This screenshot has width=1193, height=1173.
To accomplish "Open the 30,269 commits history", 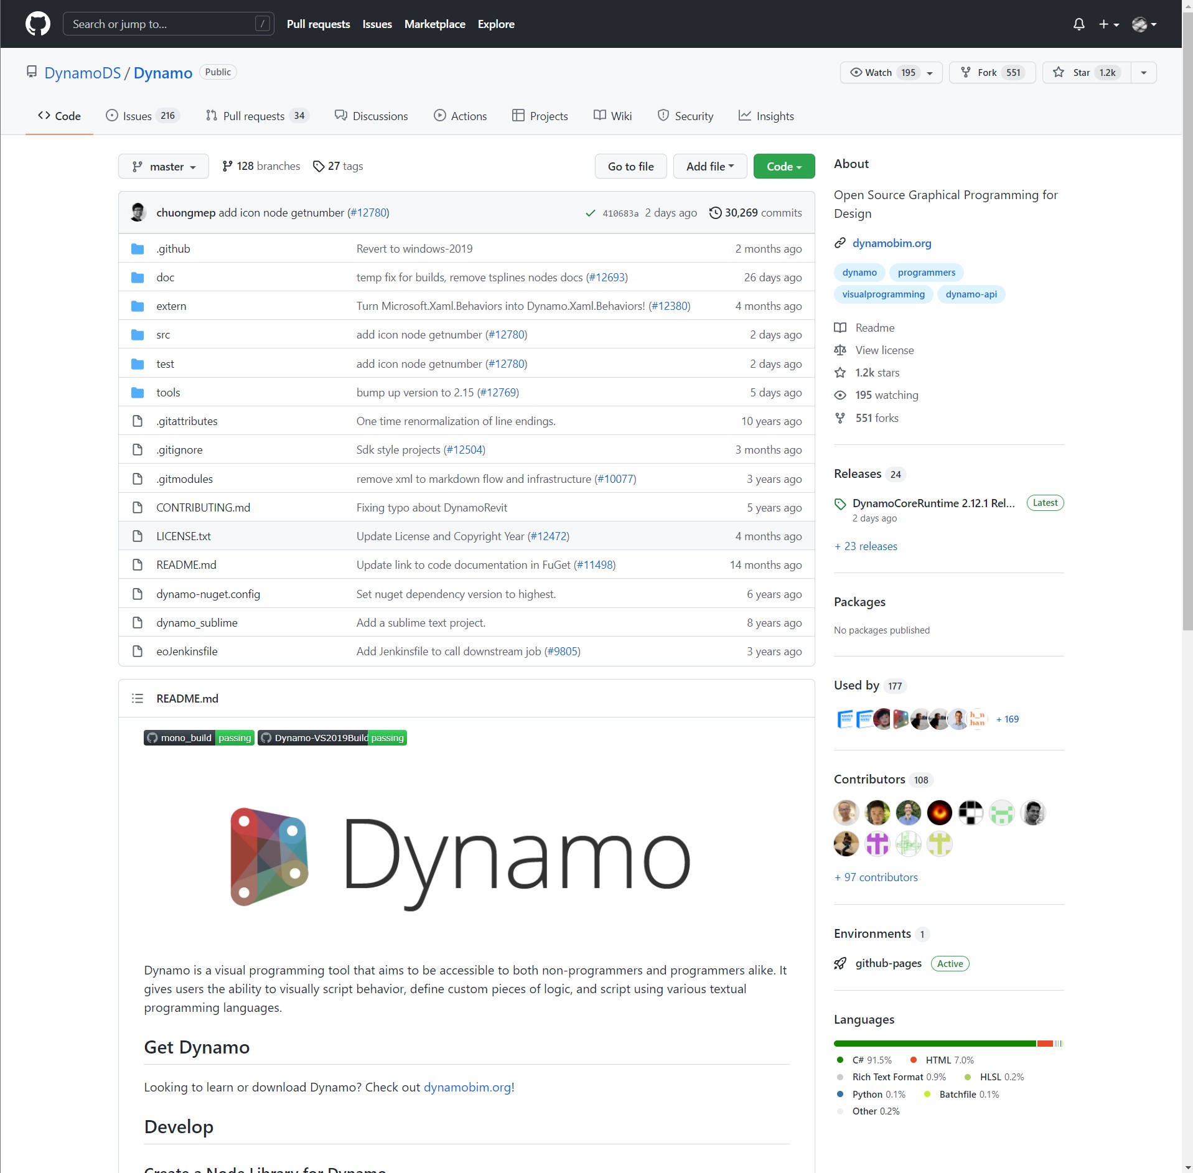I will 756,213.
